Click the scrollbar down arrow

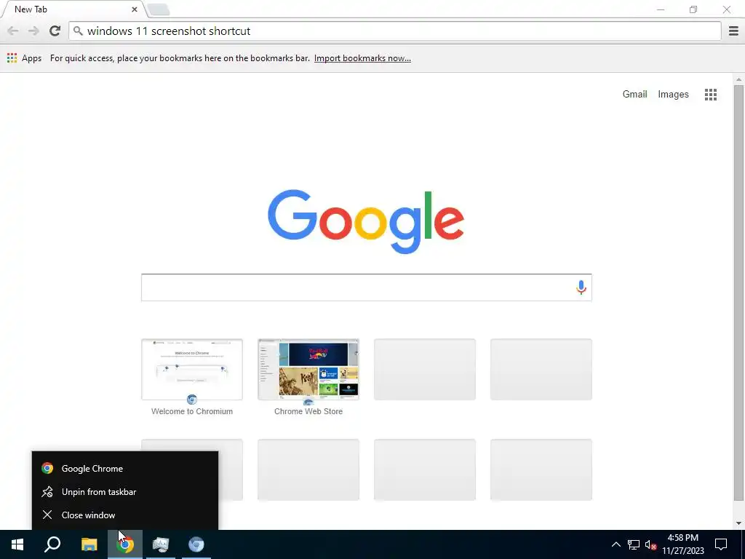738,523
